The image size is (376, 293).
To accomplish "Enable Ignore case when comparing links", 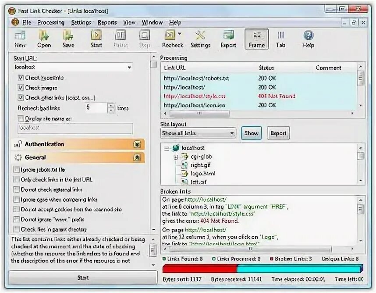I will coord(16,200).
